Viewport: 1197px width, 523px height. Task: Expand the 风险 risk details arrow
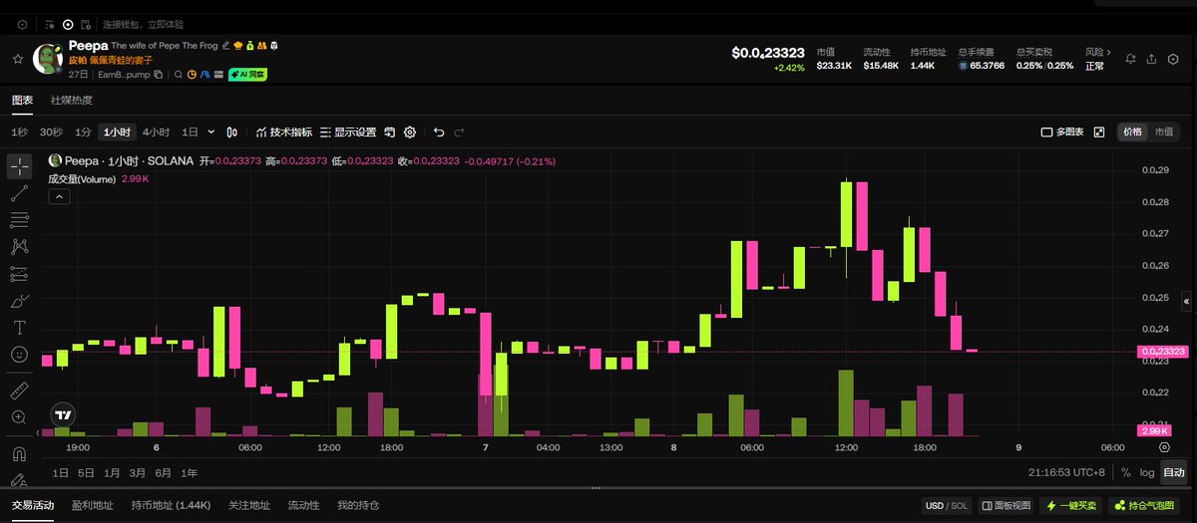tap(1108, 52)
